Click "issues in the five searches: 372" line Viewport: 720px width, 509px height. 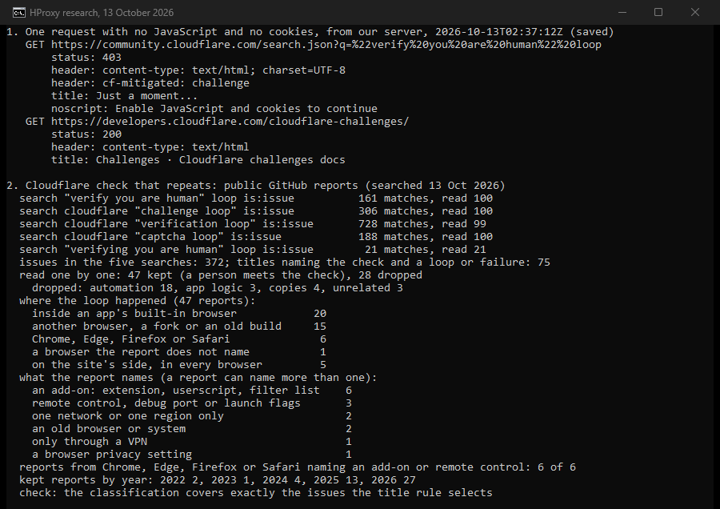pyautogui.click(x=285, y=263)
